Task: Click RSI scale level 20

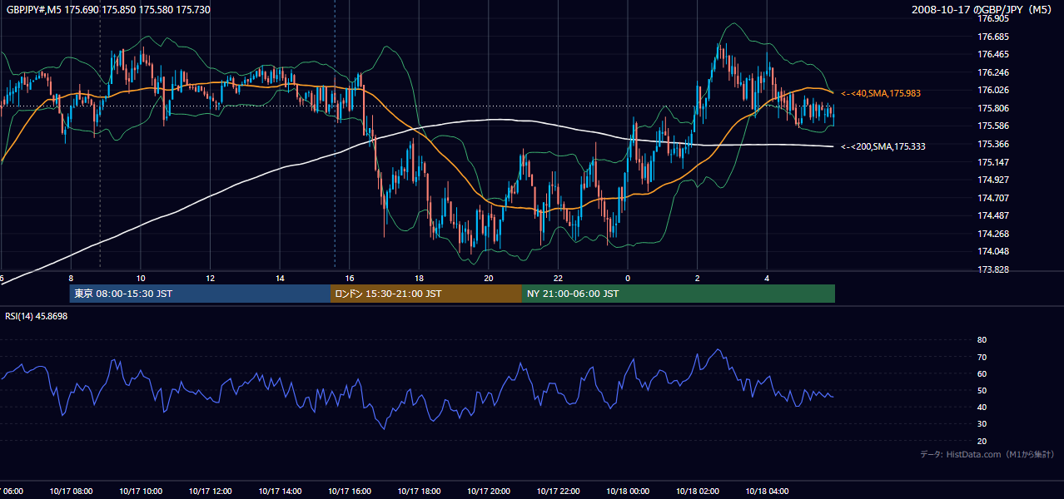Action: 982,441
